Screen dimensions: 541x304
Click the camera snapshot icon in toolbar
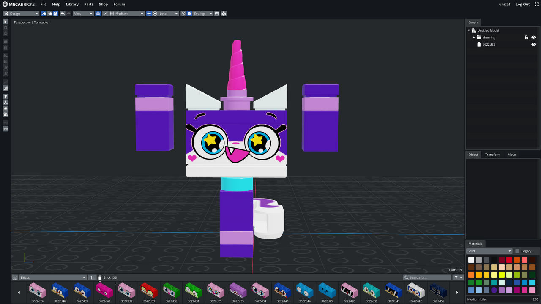pyautogui.click(x=224, y=14)
